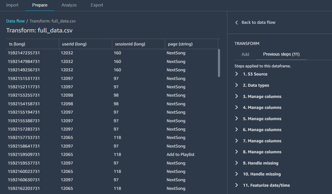This screenshot has width=332, height=194.
Task: Select timestamp cell 1592159509731
Action: (24, 155)
